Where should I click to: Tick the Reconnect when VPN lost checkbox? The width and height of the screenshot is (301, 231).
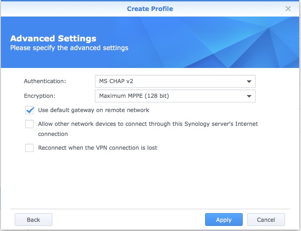(30, 148)
